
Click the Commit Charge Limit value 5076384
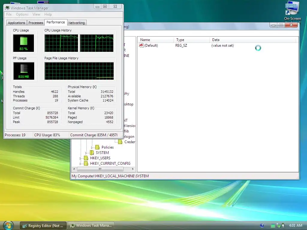[x=52, y=117]
